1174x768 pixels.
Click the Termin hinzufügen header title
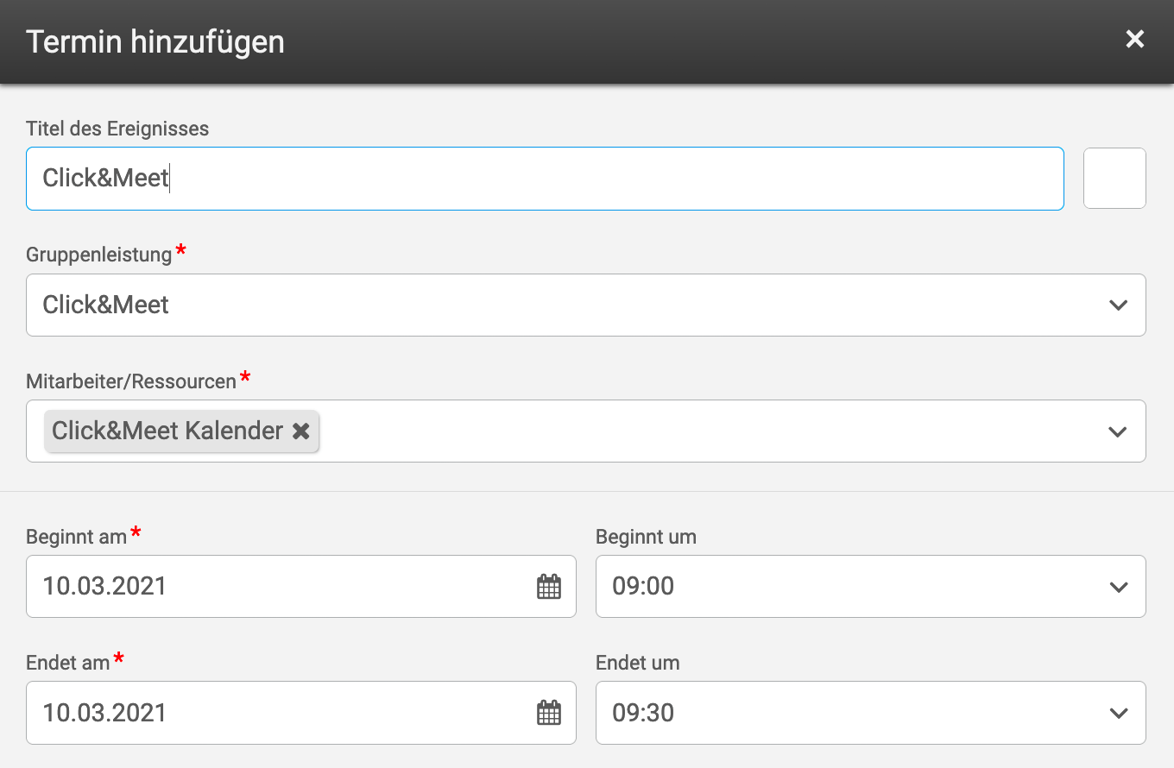(155, 41)
